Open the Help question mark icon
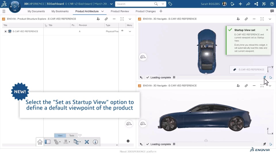Image resolution: width=276 pixels, height=155 pixels. click(x=272, y=4)
